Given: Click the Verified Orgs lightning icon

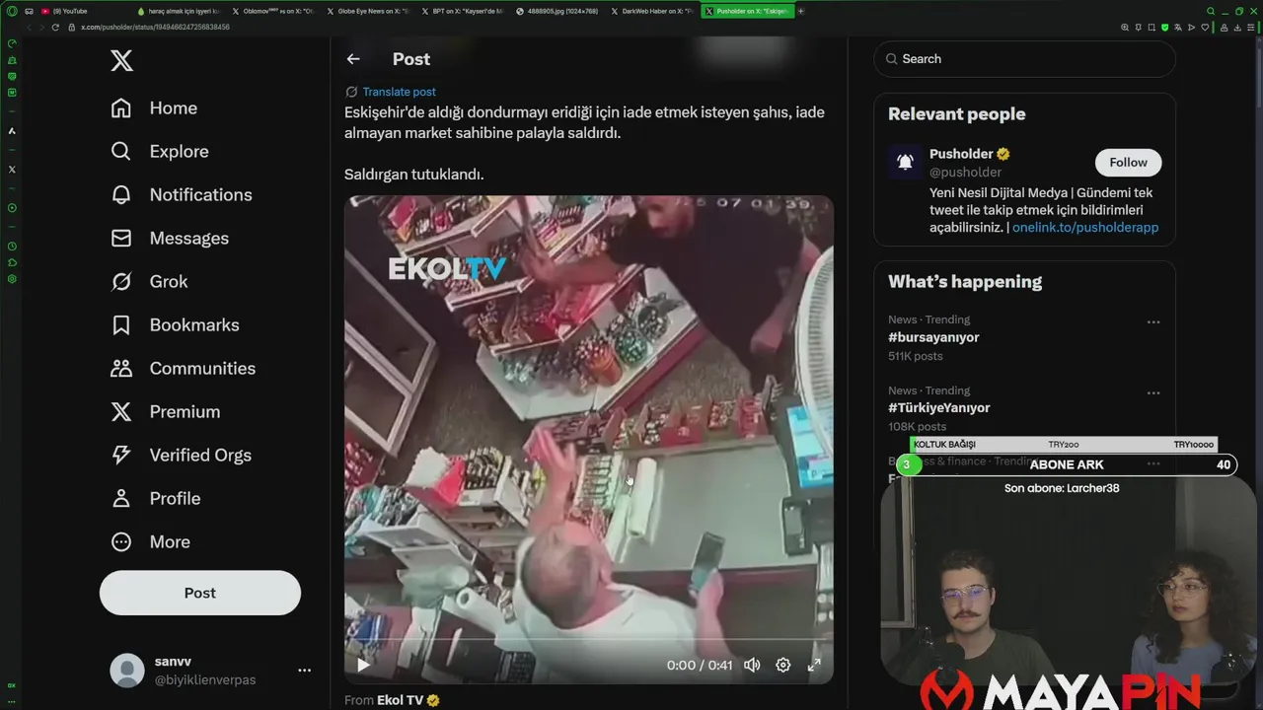Looking at the screenshot, I should click(121, 456).
